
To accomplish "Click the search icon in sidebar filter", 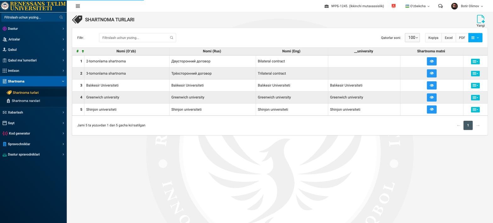I will coord(61,17).
